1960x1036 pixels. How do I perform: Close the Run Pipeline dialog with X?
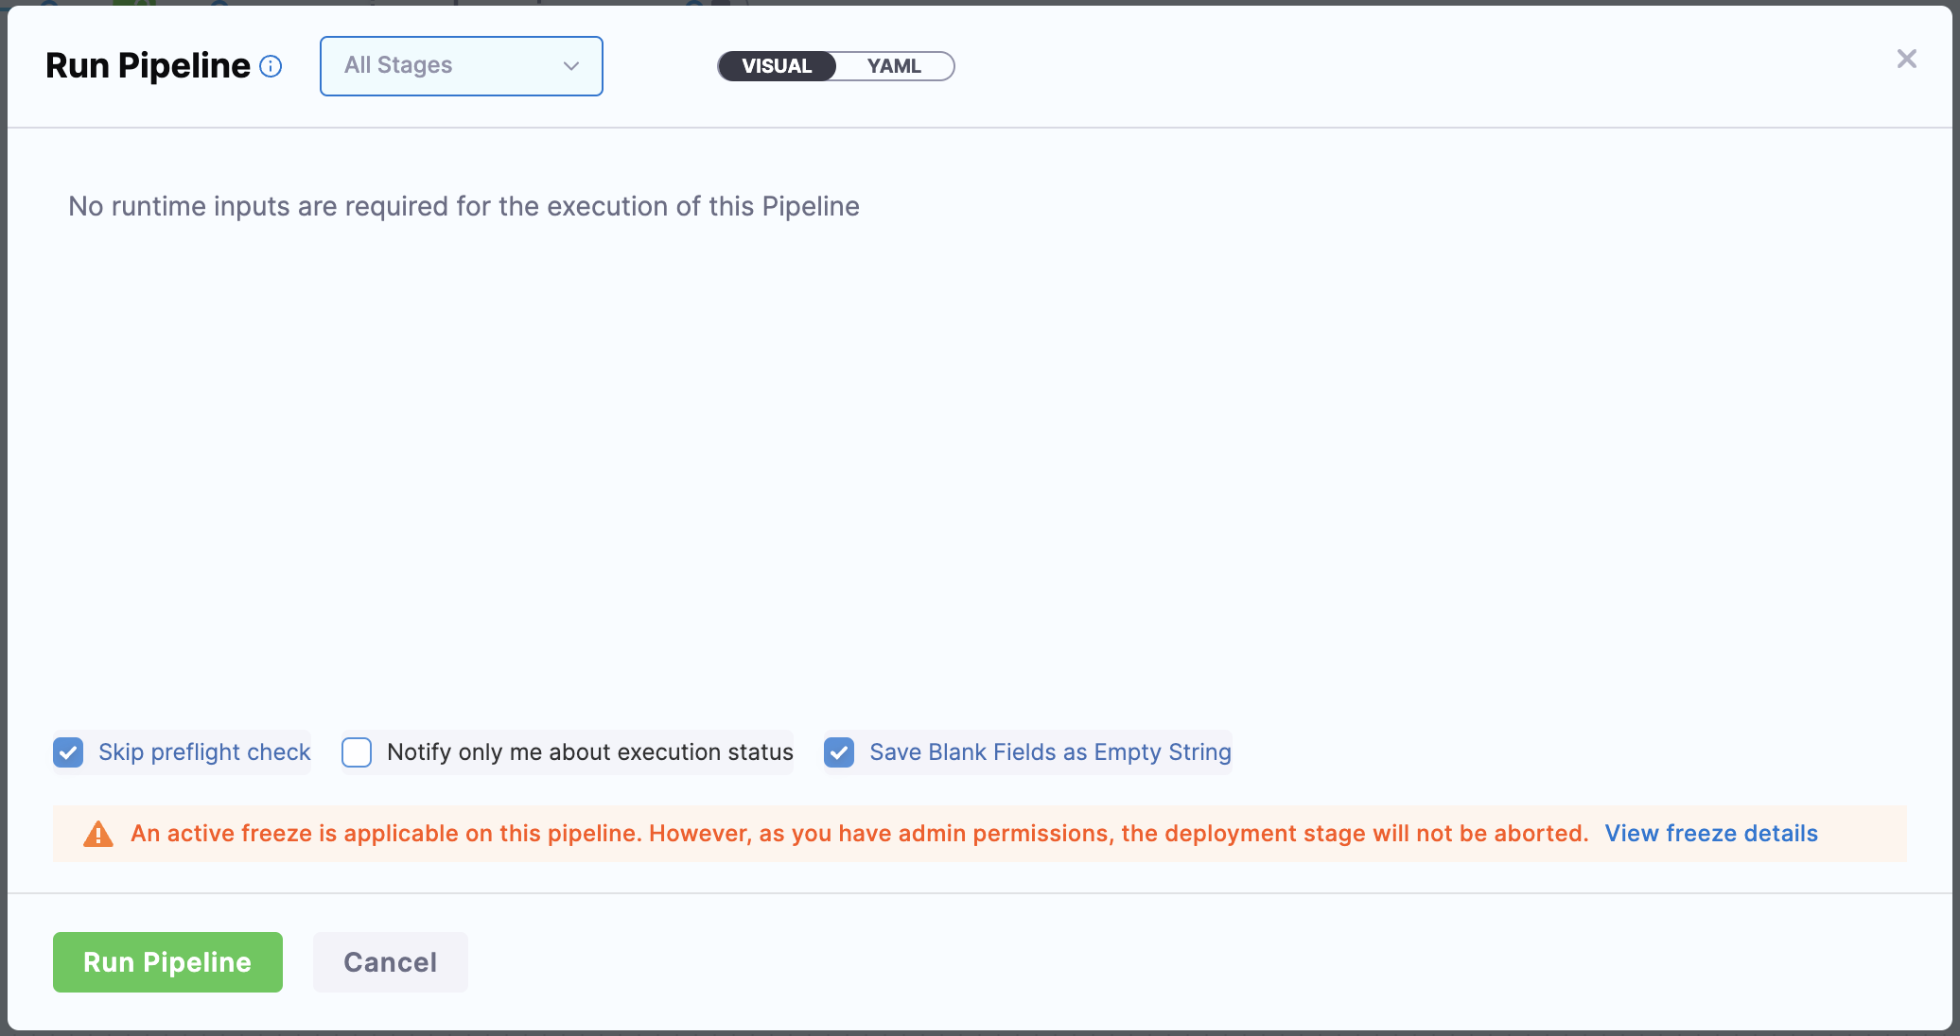[x=1906, y=60]
